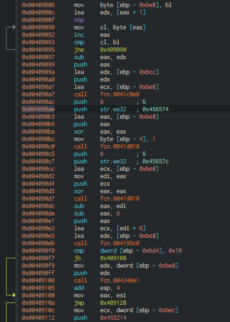Click the 'dword [ebp - 0xbd4], 0x10' operand
This screenshot has height=322, width=230.
click(x=141, y=250)
